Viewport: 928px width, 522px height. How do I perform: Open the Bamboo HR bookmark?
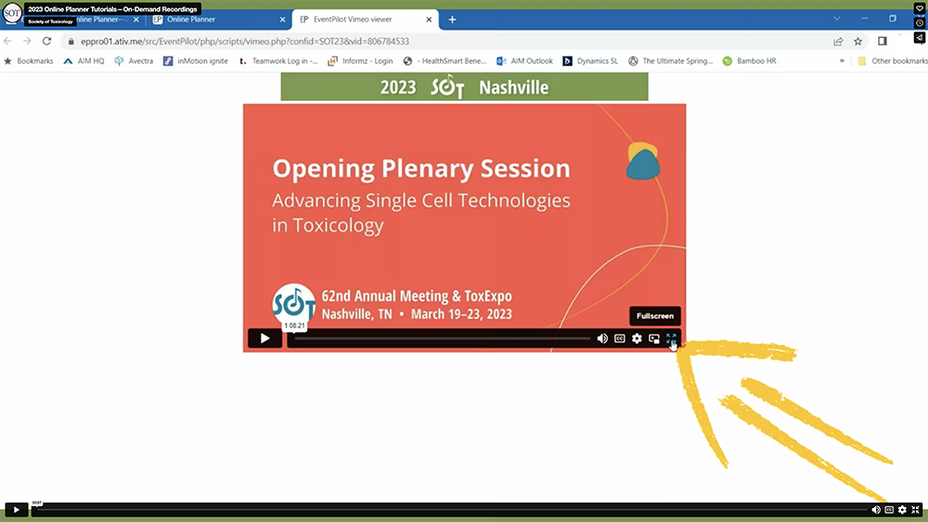tap(750, 61)
